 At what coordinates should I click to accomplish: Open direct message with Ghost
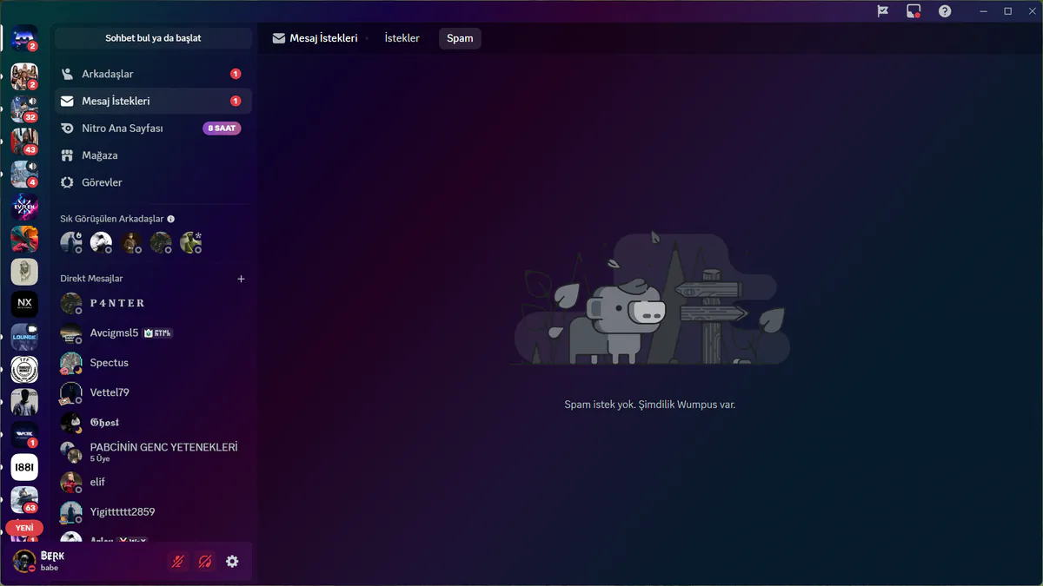(153, 422)
